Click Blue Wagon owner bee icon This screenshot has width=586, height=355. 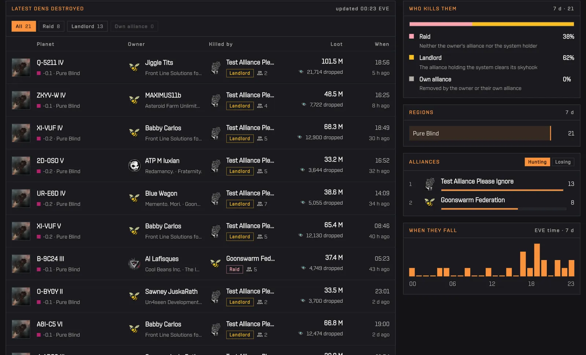coord(134,198)
